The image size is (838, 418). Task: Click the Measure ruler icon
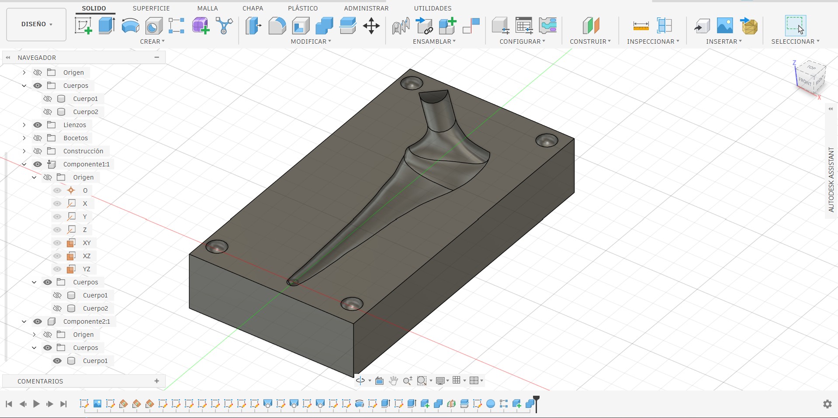point(641,26)
